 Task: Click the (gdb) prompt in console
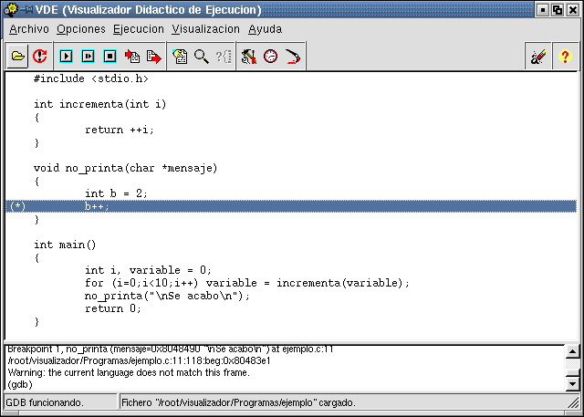pos(21,385)
